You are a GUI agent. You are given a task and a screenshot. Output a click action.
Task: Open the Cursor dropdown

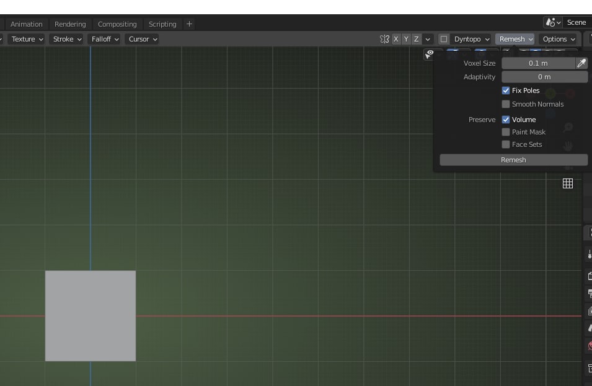143,39
